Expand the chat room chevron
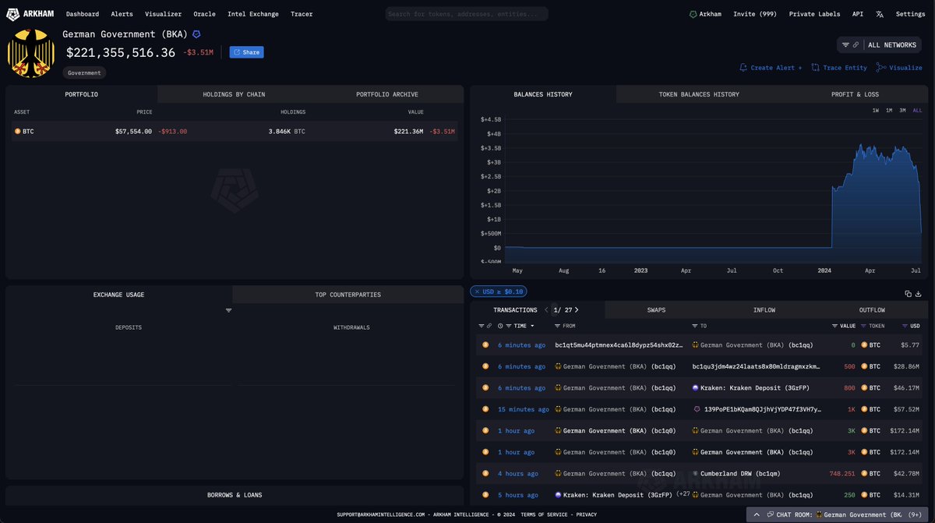This screenshot has width=935, height=523. pos(756,515)
